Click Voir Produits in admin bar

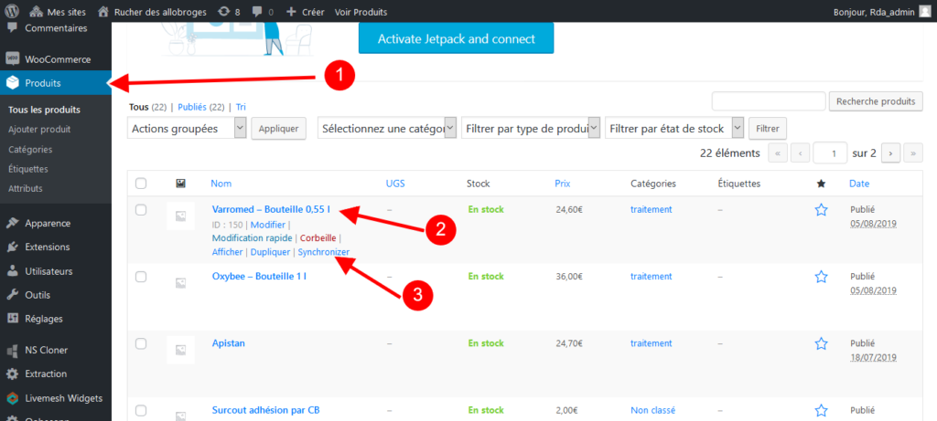(x=361, y=11)
